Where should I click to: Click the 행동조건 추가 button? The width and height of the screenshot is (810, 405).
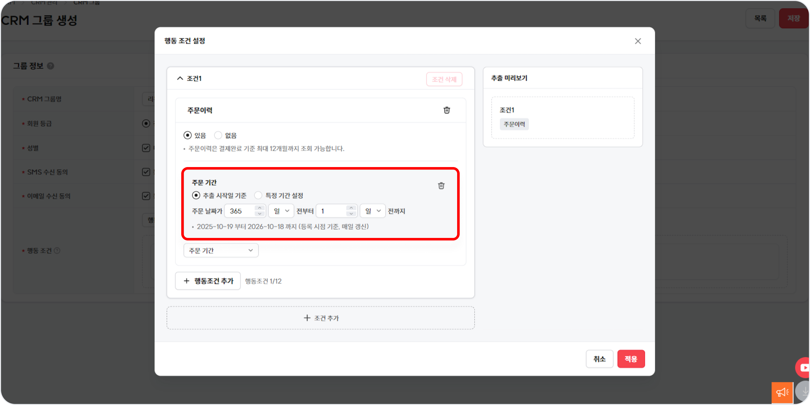coord(208,281)
